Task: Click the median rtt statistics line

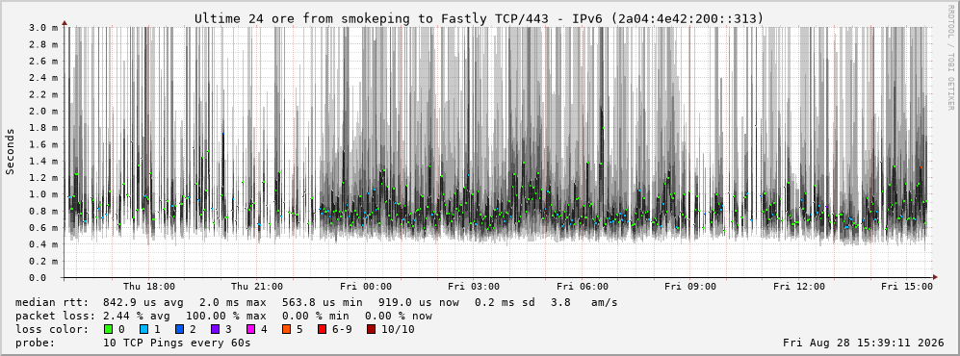Action: click(x=317, y=302)
